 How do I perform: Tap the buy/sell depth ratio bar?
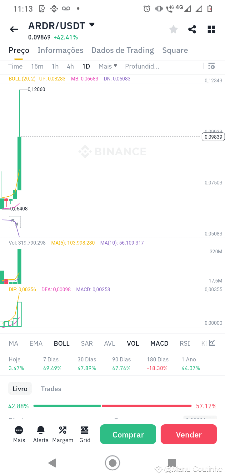[x=112, y=406]
